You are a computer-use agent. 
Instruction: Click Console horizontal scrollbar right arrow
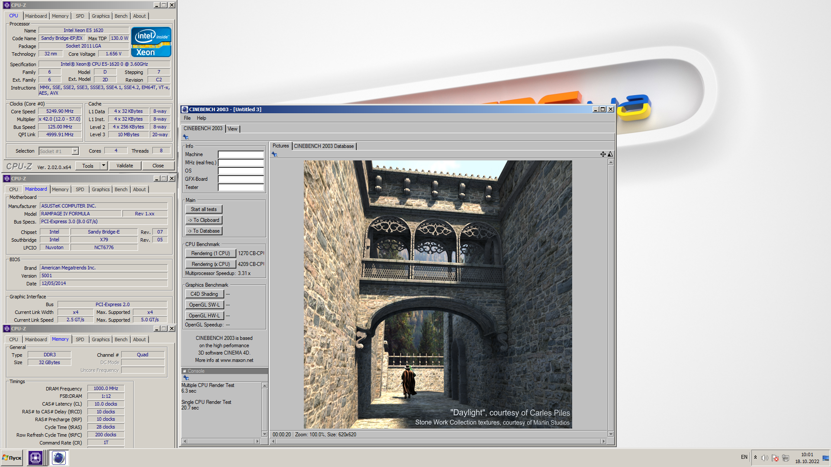point(257,441)
